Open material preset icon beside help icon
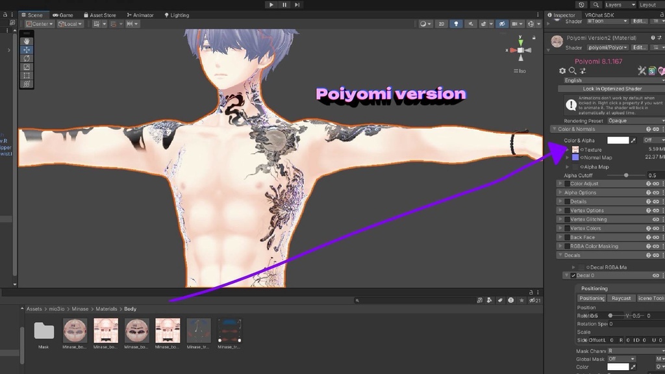665x374 pixels. click(x=660, y=38)
